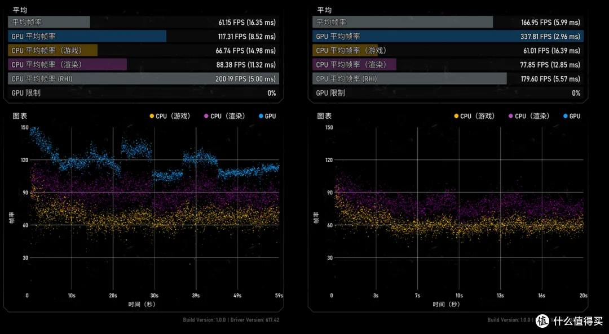609x334 pixels.
Task: Click the value 166.95 FPS (5.99 ms)
Action: point(551,23)
